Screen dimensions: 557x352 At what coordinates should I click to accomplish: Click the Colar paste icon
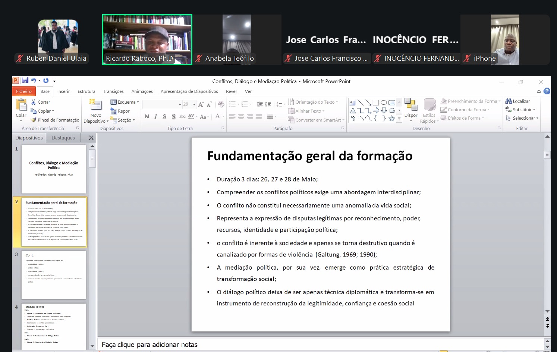pyautogui.click(x=21, y=105)
